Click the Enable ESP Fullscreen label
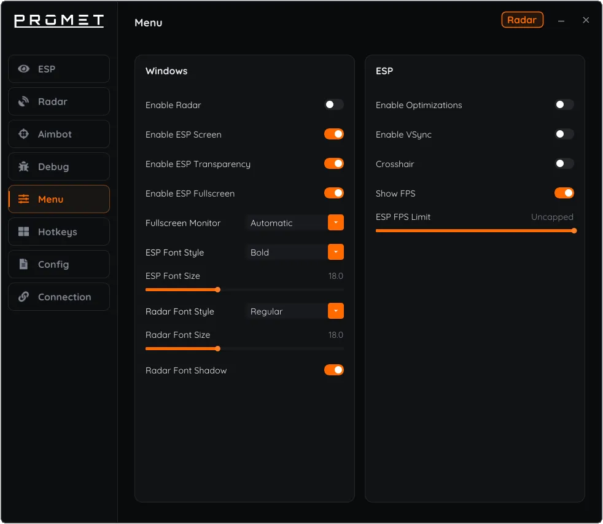603x524 pixels. 190,194
